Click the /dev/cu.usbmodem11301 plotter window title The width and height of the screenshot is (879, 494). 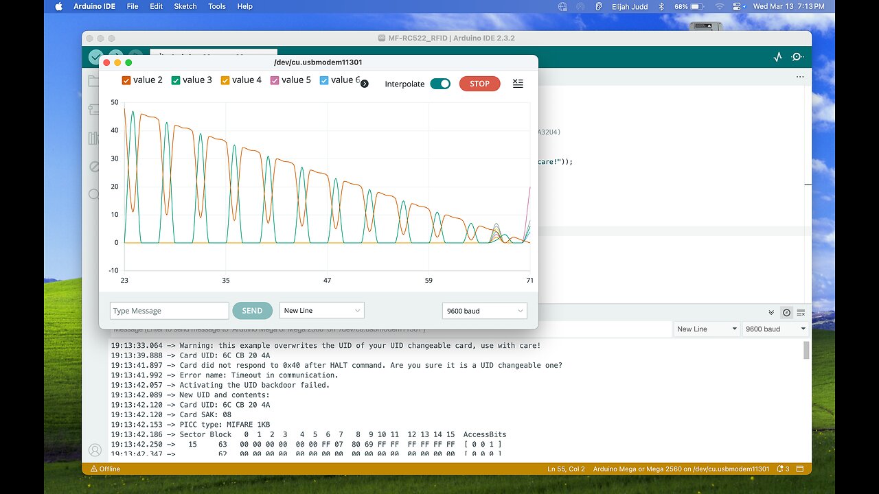[318, 62]
